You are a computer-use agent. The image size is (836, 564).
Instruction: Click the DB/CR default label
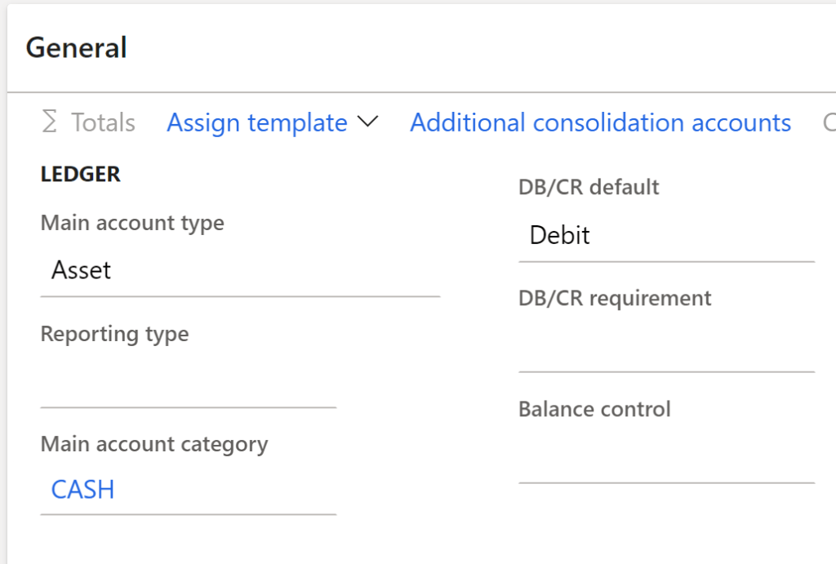[x=589, y=187]
